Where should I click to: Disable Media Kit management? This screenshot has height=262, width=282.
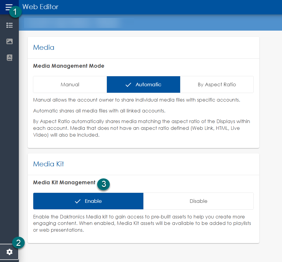coord(198,201)
